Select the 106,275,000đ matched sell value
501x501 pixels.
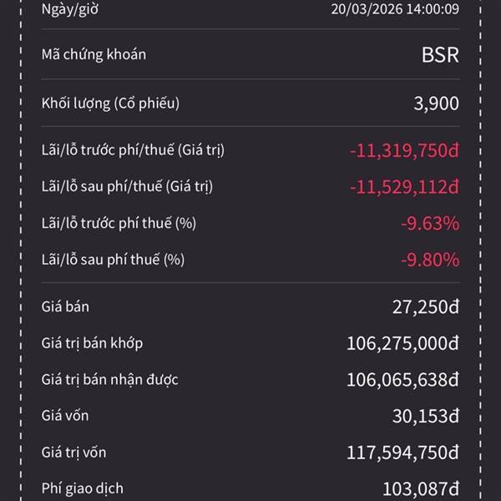coord(402,343)
